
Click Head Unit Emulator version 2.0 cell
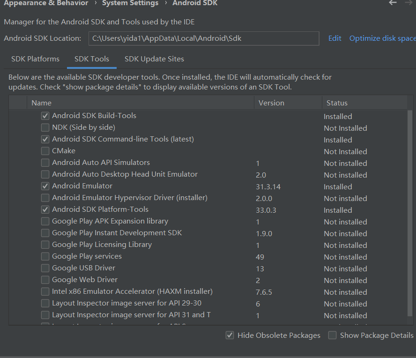(x=261, y=175)
